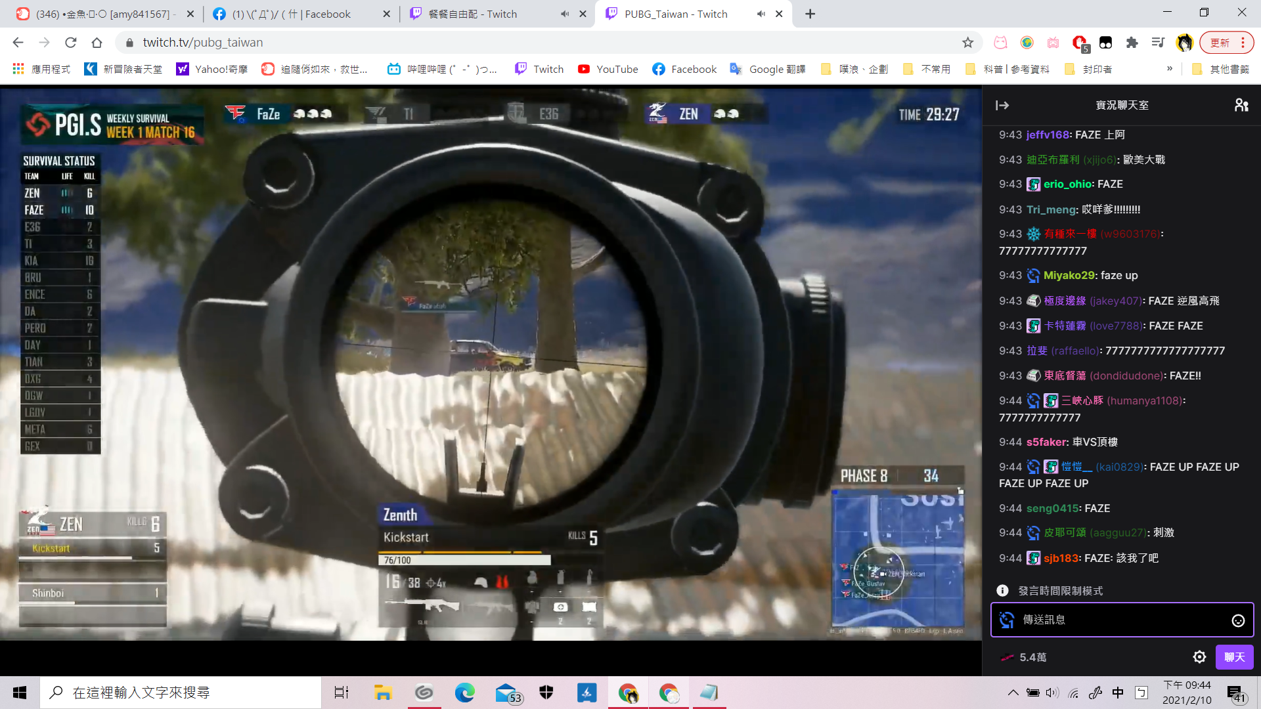The height and width of the screenshot is (709, 1261).
Task: Open the Extensions puzzle icon
Action: [1132, 43]
